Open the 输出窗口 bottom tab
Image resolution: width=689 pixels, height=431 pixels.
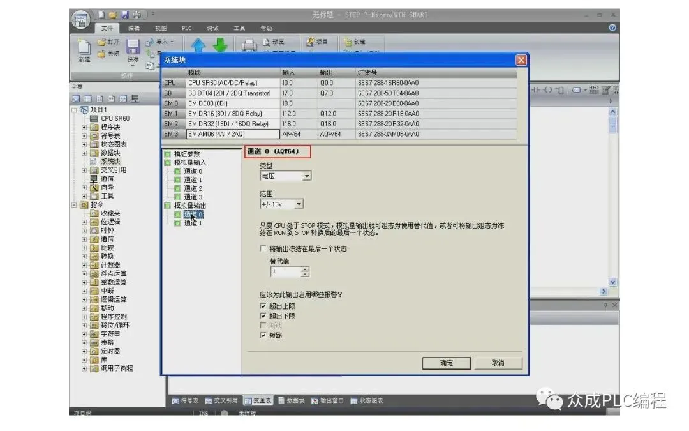[x=327, y=400]
